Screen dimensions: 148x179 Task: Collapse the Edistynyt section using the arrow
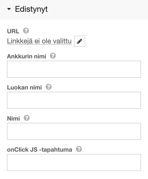tap(9, 9)
